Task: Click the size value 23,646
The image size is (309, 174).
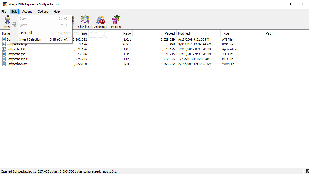Action: point(82,54)
